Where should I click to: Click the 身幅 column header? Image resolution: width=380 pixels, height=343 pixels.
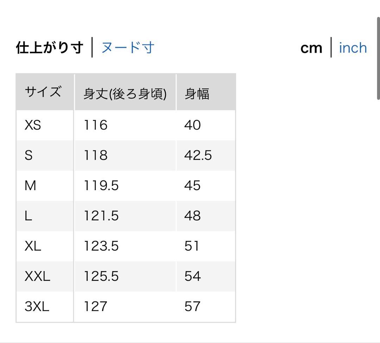tap(197, 94)
